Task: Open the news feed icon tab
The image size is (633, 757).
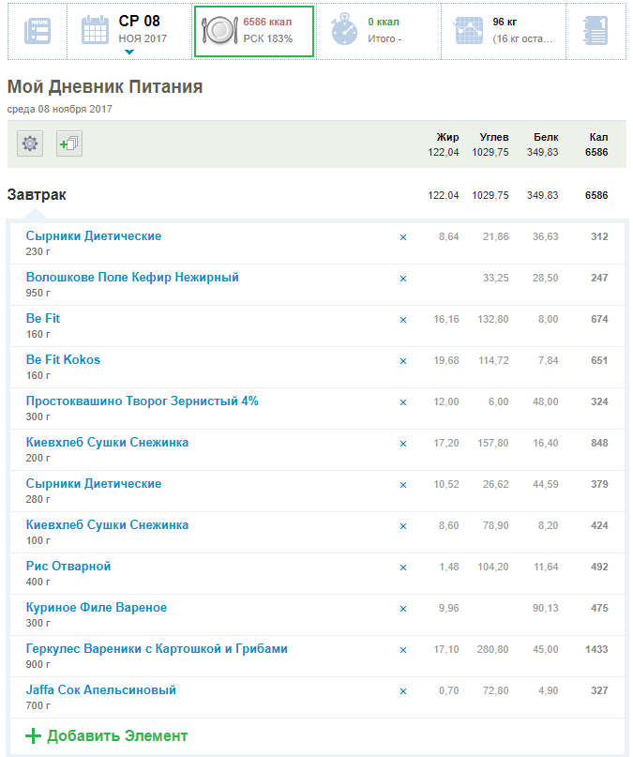Action: click(38, 31)
